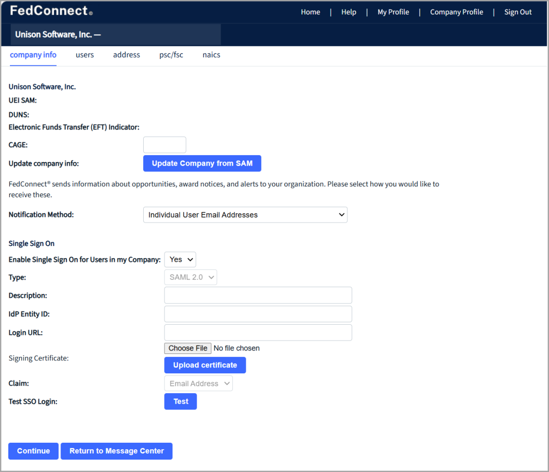This screenshot has height=472, width=549.
Task: Open Company Profile in header
Action: click(x=456, y=12)
